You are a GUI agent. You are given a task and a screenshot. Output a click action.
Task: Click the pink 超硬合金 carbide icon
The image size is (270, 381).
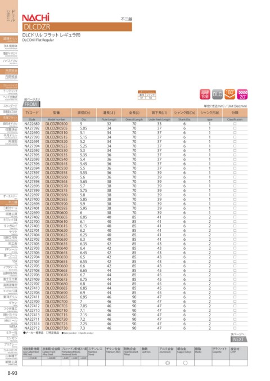[205, 95]
